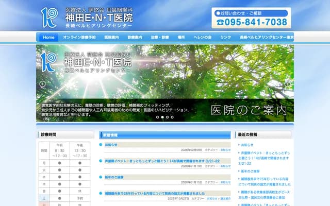Click the bullet icon beside first お知らせ post

click(x=101, y=145)
